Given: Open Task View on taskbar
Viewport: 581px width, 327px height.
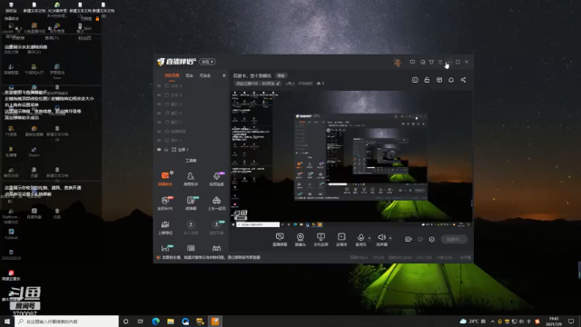Looking at the screenshot, I should click(x=141, y=322).
